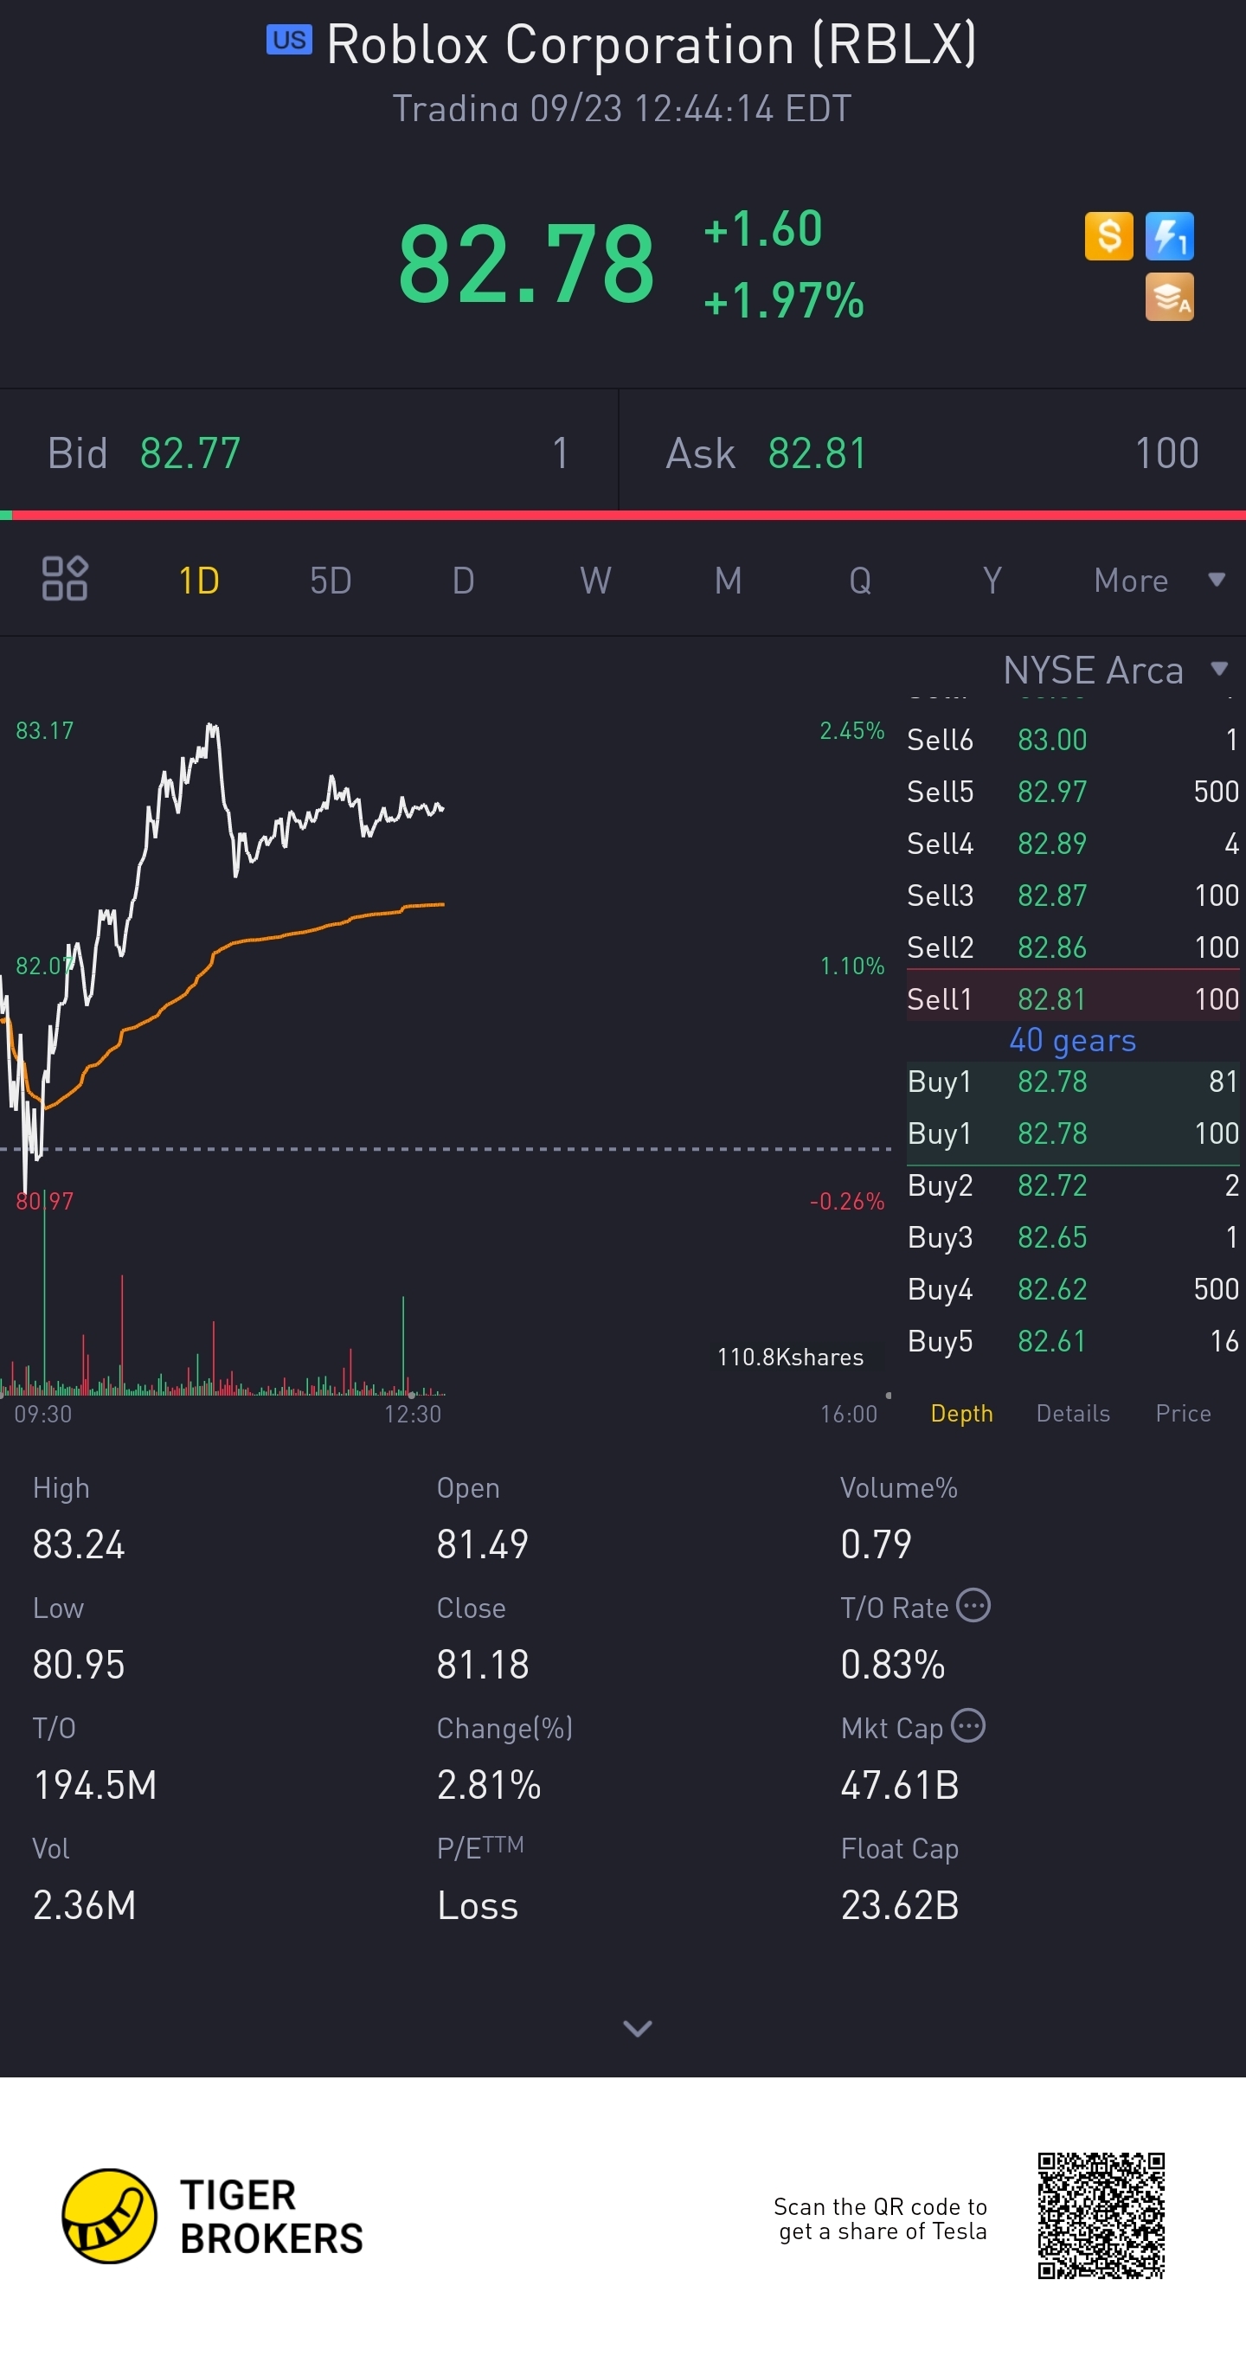Select the 1D chart period
This screenshot has height=2356, width=1246.
tap(198, 580)
